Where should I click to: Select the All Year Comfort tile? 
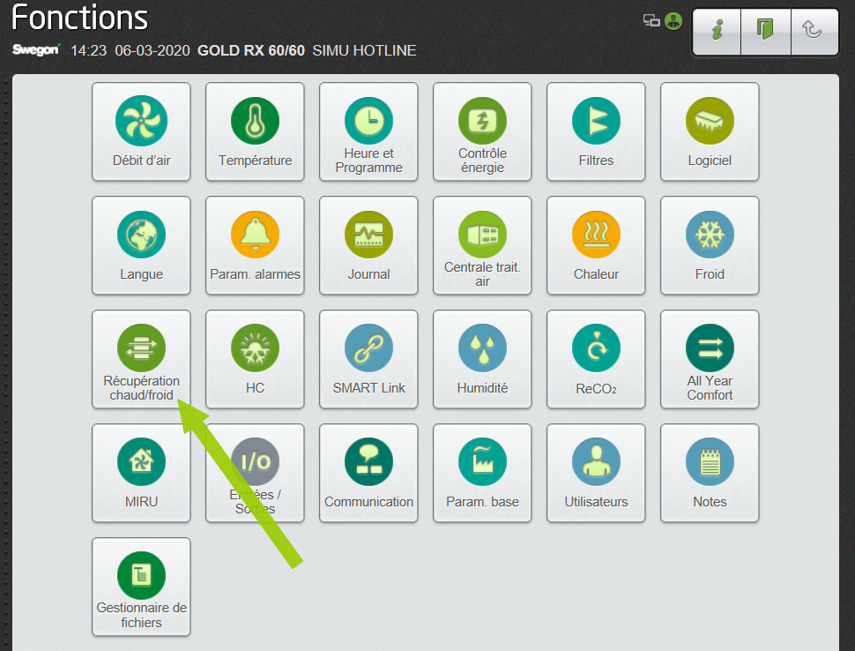pyautogui.click(x=710, y=359)
